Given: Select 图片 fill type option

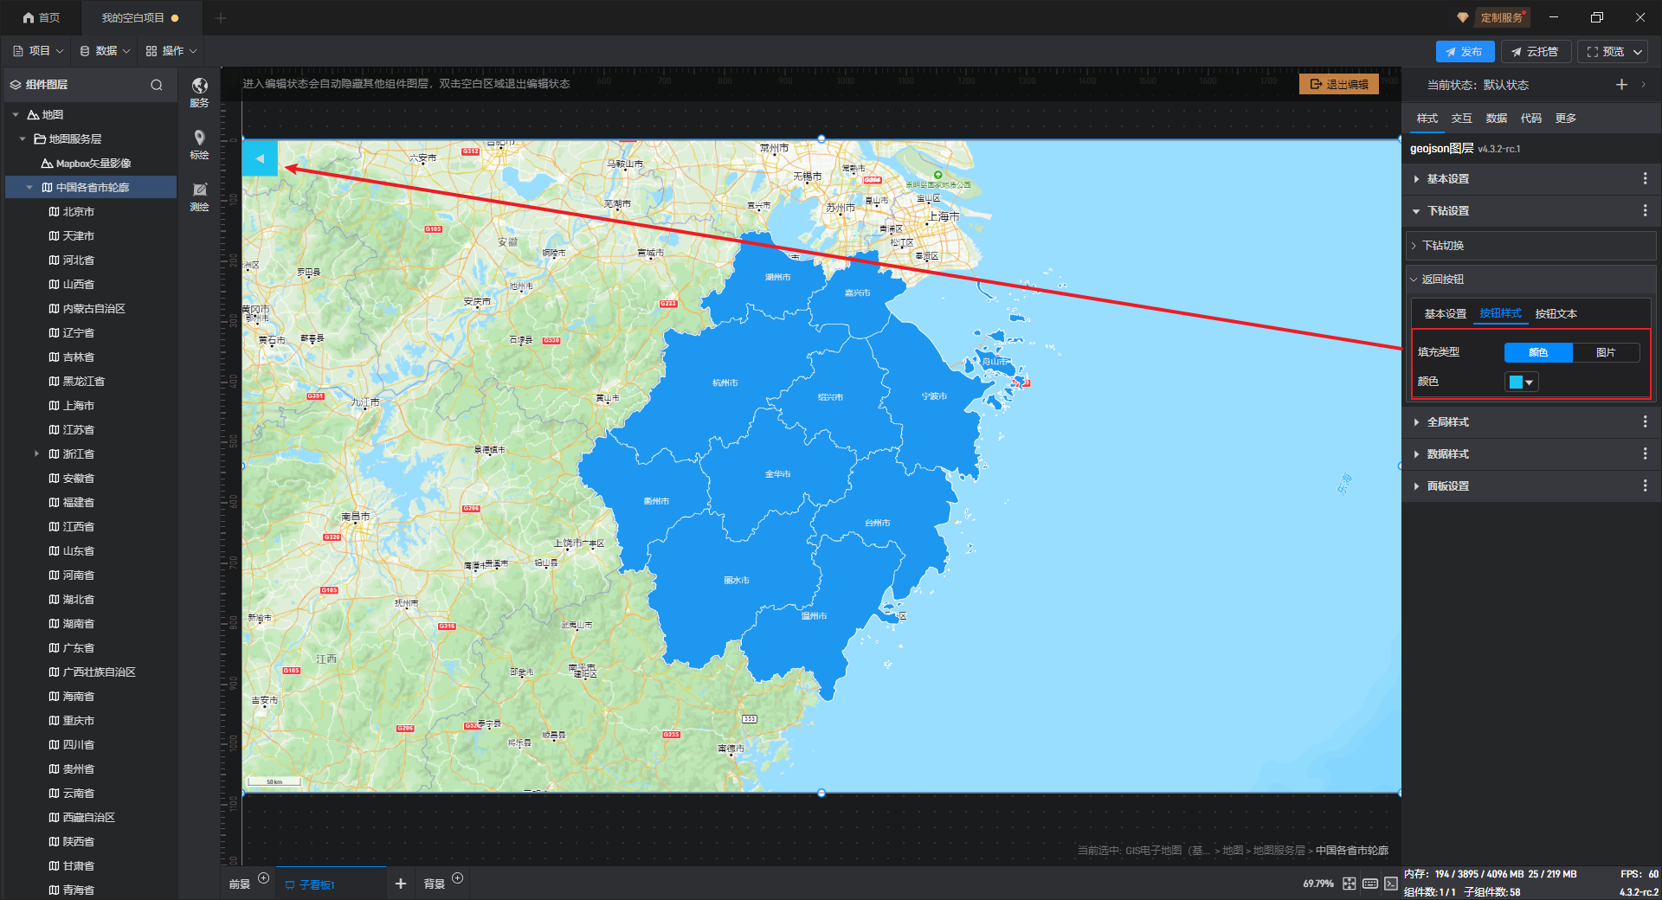Looking at the screenshot, I should coord(1606,352).
